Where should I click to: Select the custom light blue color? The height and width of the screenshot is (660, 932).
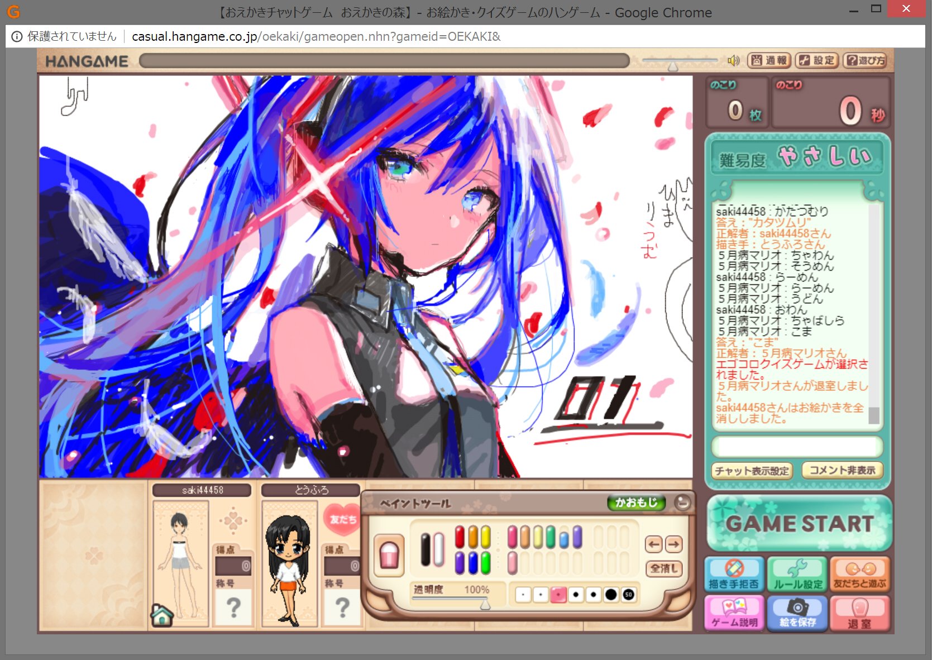[x=564, y=538]
